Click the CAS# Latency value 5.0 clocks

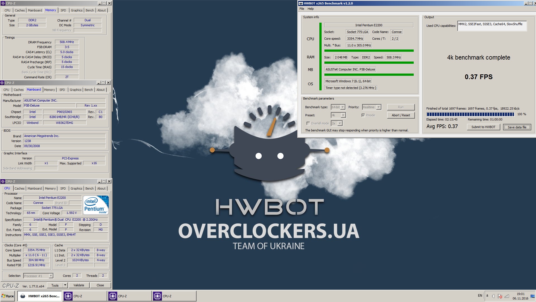tap(67, 52)
